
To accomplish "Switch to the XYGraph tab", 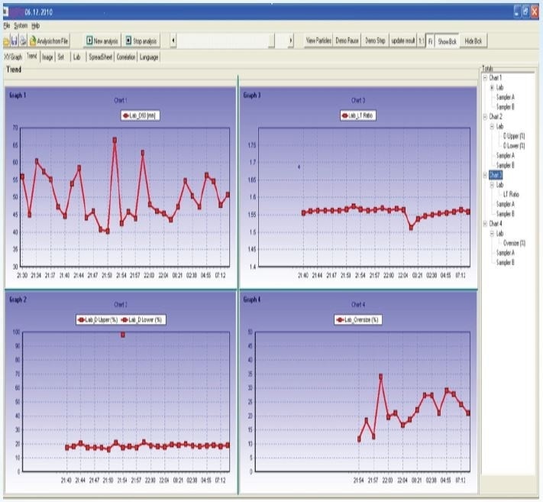I will (13, 57).
